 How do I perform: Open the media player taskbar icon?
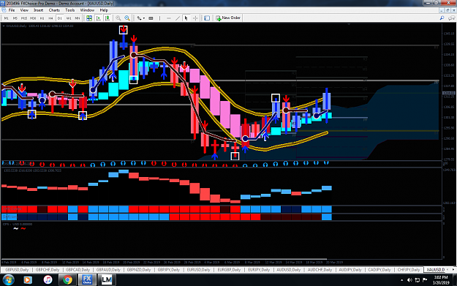[27, 280]
